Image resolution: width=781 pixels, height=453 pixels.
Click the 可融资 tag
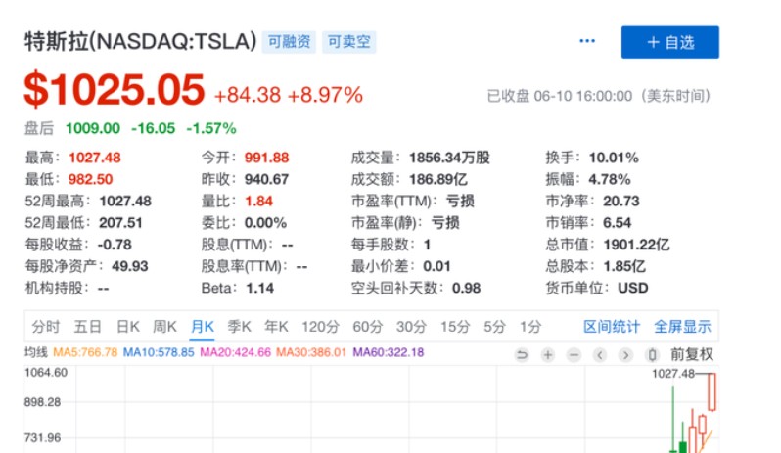(289, 42)
